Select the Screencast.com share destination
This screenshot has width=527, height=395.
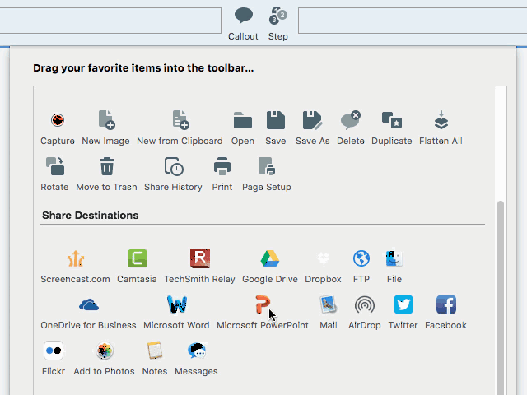click(76, 258)
